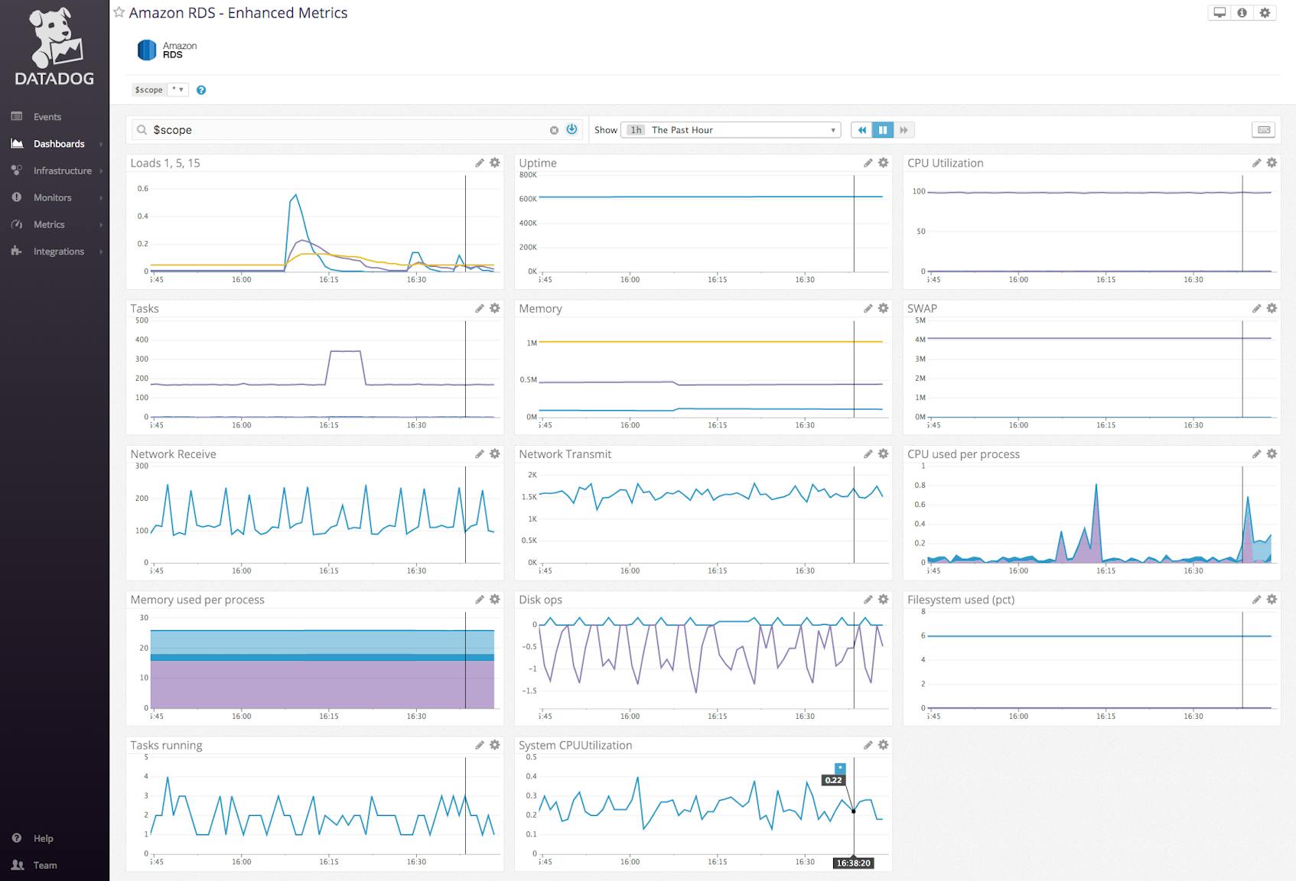
Task: Go to the Team page
Action: [45, 865]
